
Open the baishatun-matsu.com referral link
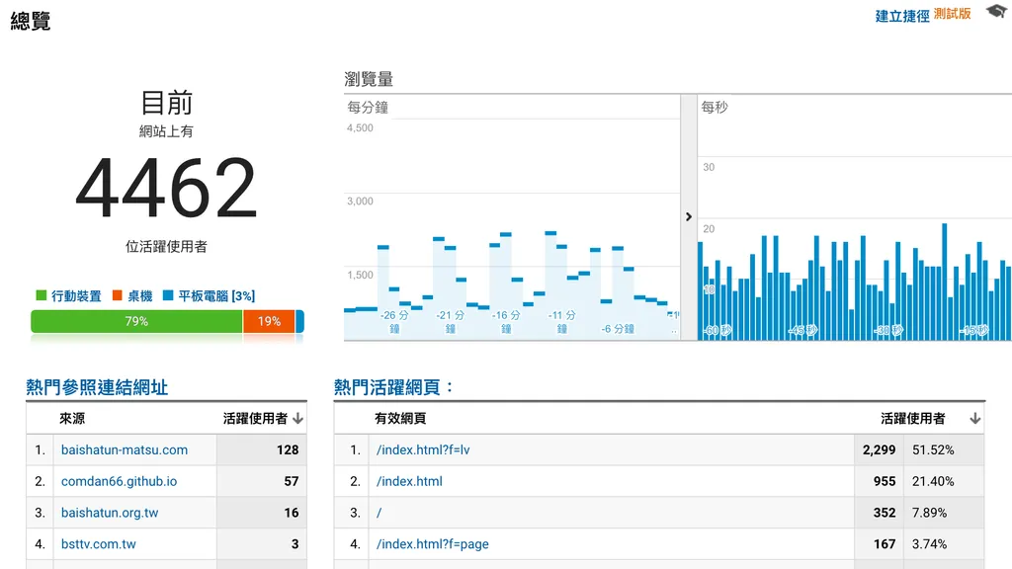[x=125, y=449]
